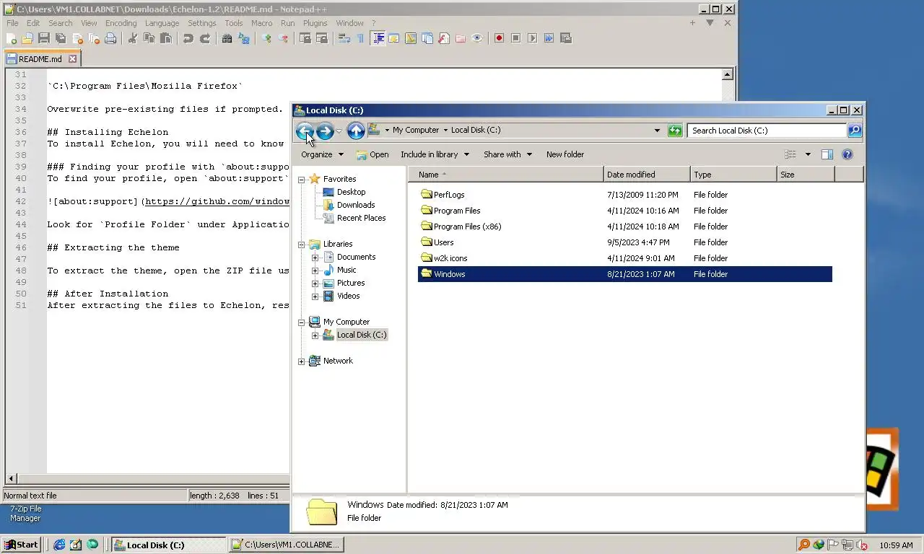Screen dimensions: 924x554
Task: Open Explorer help question mark icon
Action: point(847,154)
